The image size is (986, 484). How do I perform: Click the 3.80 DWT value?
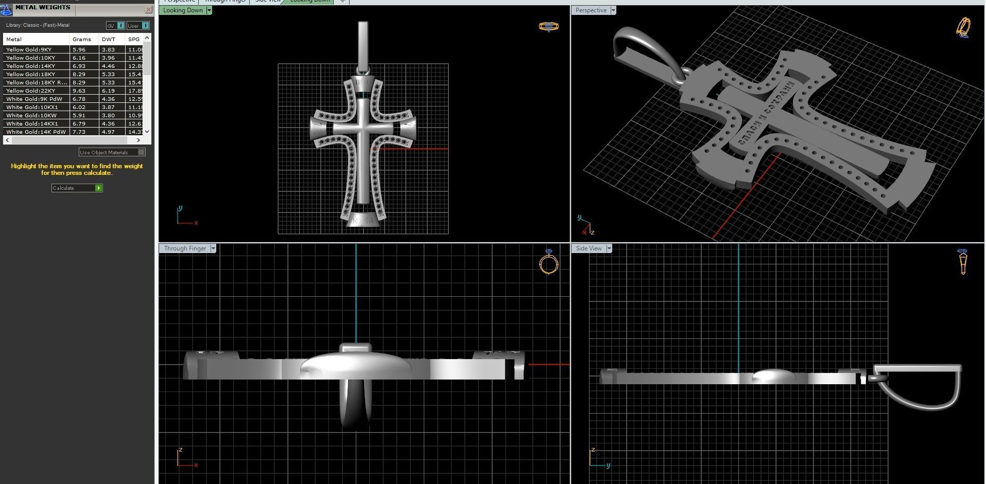pyautogui.click(x=108, y=115)
